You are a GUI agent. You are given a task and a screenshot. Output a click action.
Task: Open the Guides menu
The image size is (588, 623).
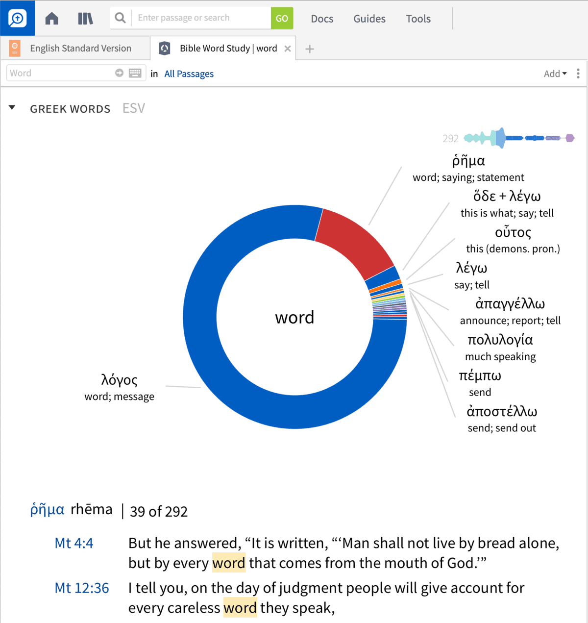coord(369,19)
